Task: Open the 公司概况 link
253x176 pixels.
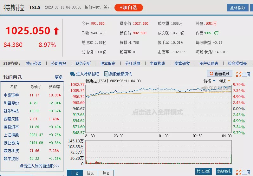Action: [58, 63]
